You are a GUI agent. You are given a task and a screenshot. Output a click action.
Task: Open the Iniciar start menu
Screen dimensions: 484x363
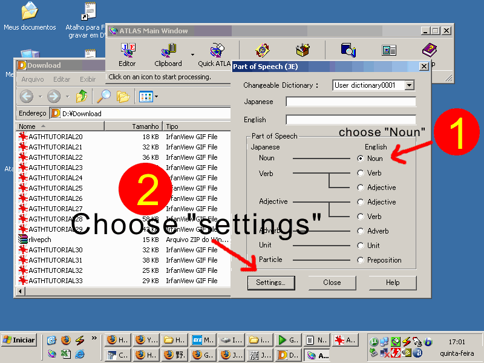[x=19, y=340]
